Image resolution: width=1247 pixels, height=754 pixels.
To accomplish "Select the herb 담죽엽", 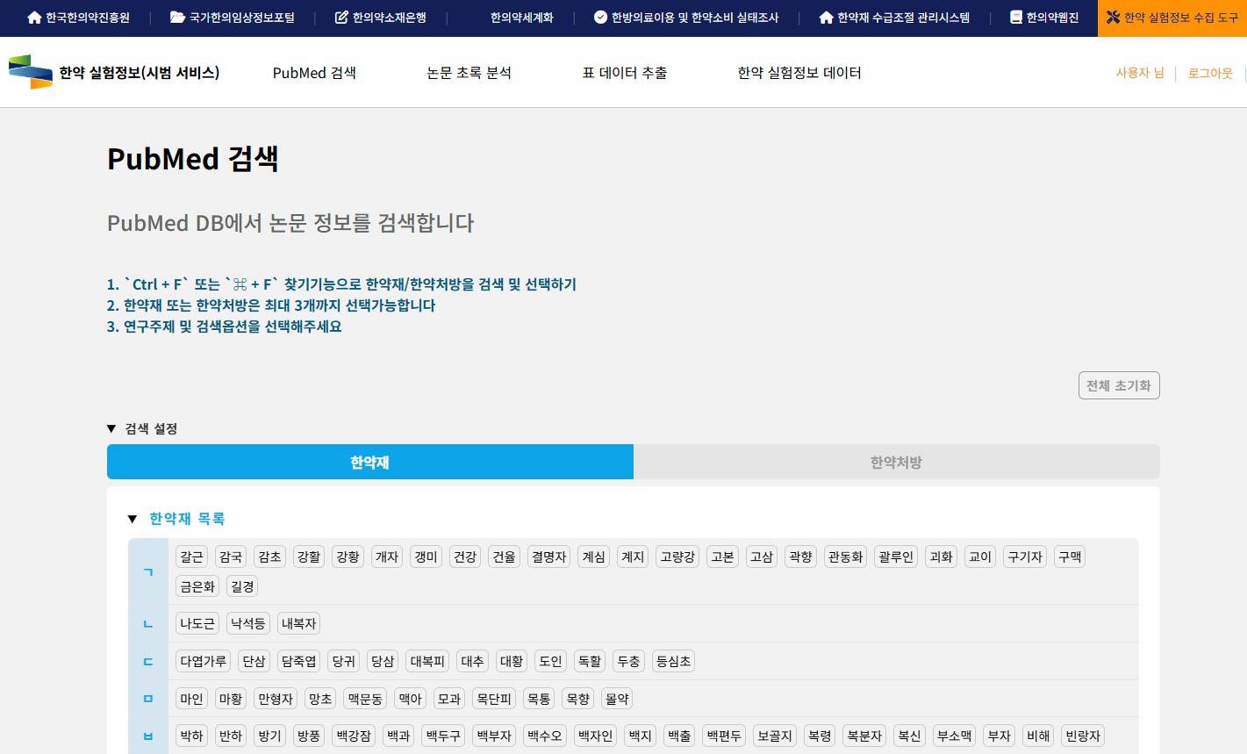I will coord(298,661).
